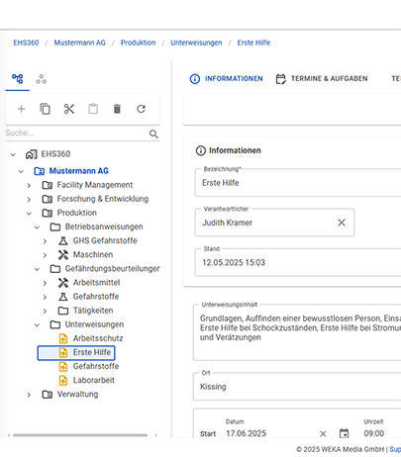Viewport: 401px width, 457px height.
Task: Click the Unterweisungsinhalt text area
Action: [x=297, y=332]
